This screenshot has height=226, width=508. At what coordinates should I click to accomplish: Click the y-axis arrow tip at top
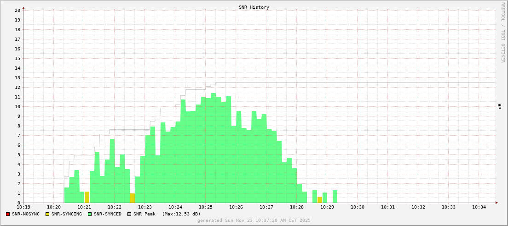click(x=23, y=8)
